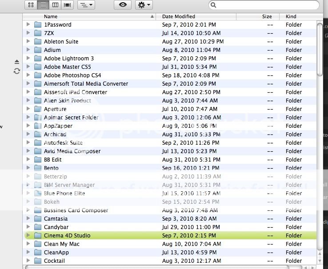Switch to Cover Flow view
Viewport: 328px width, 269px height.
click(68, 5)
